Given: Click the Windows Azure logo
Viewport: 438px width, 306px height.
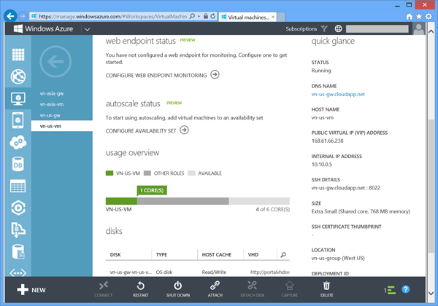Looking at the screenshot, I should pyautogui.click(x=43, y=28).
